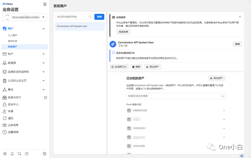
Task: Open help question mark in bottom bar
Action: (27, 154)
